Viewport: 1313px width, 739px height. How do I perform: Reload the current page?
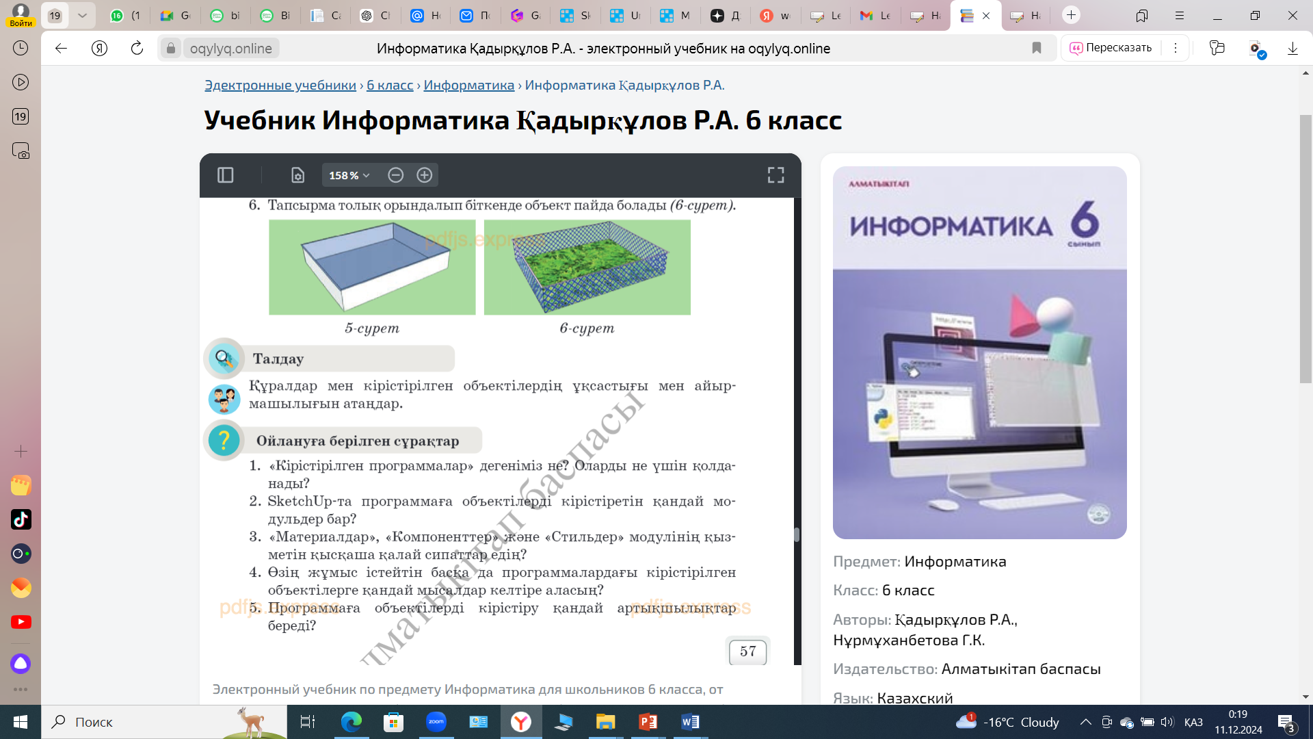tap(137, 48)
